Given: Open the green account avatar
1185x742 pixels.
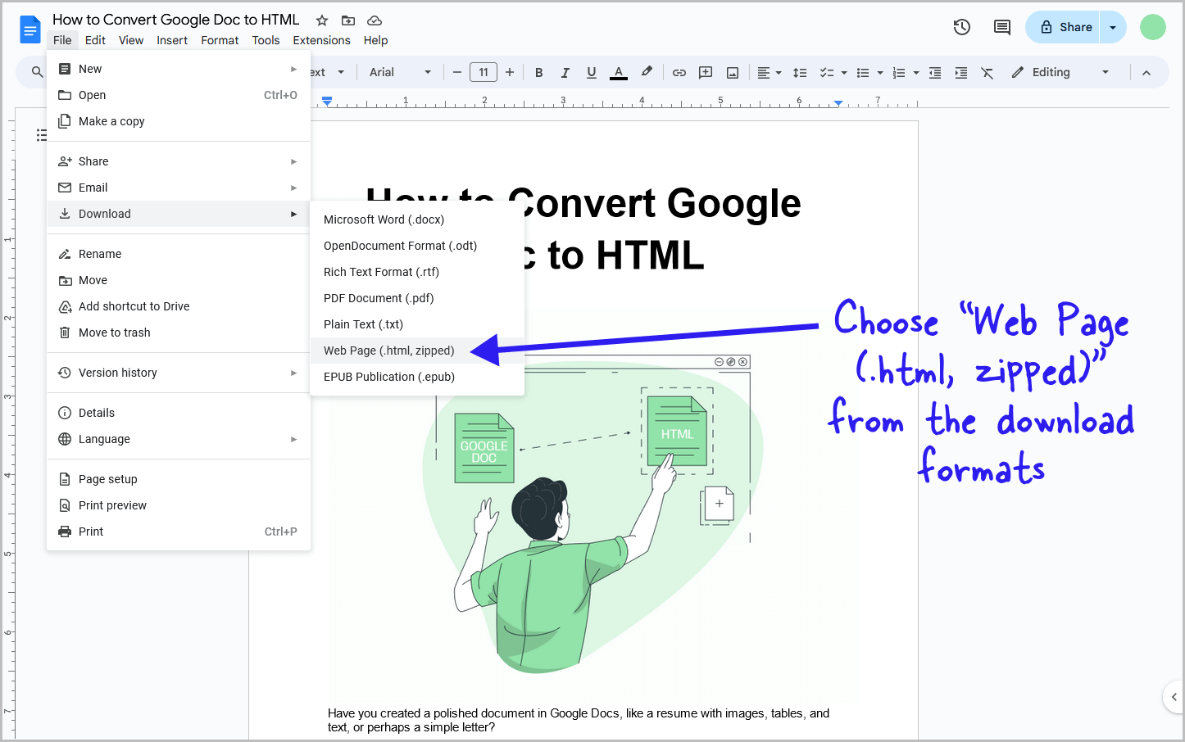Looking at the screenshot, I should (1153, 27).
